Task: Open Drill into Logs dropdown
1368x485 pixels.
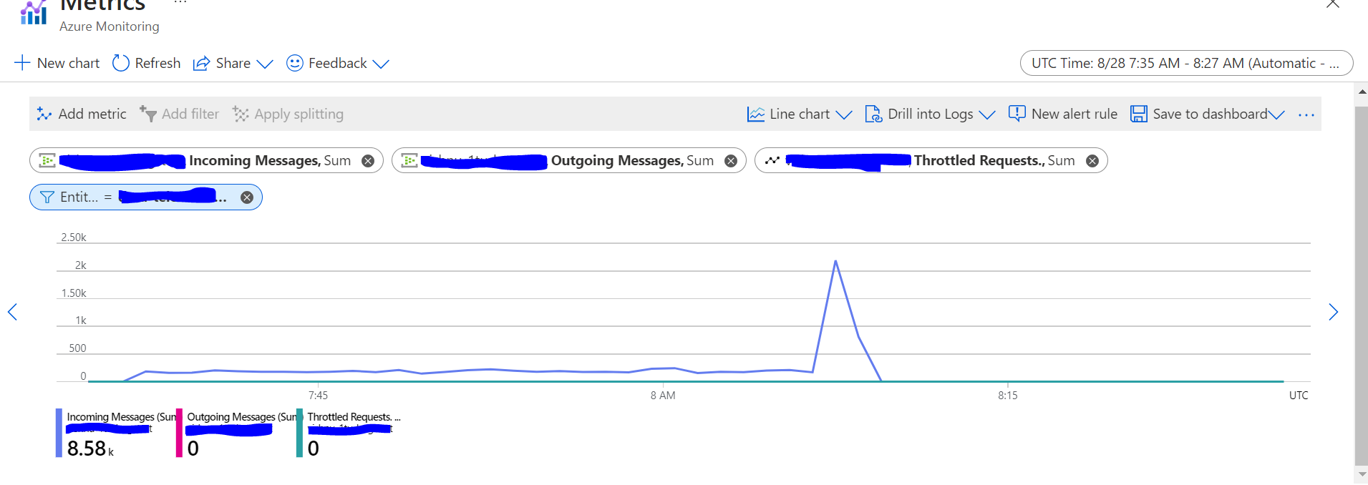Action: click(930, 114)
